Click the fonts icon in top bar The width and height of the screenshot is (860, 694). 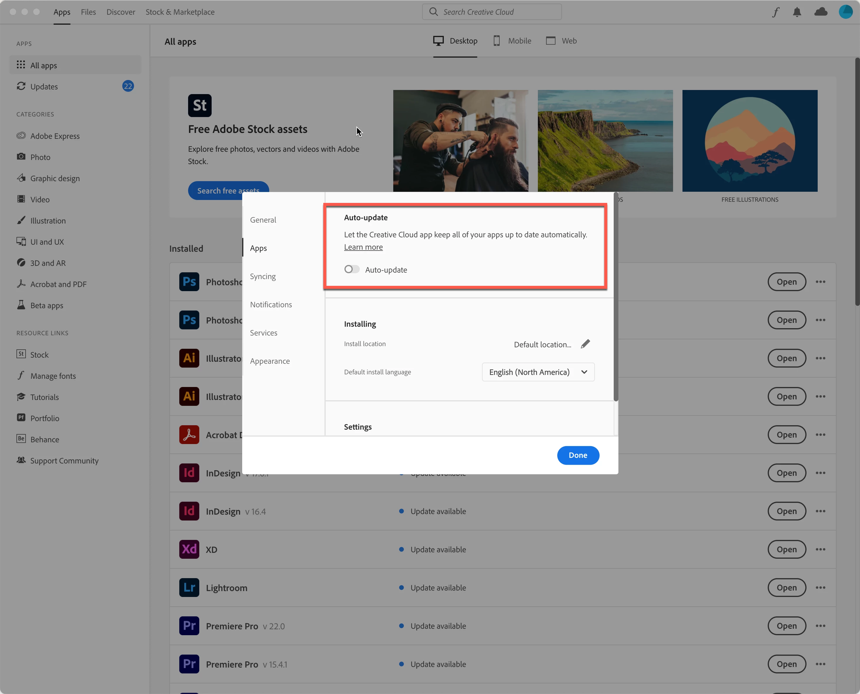pyautogui.click(x=776, y=12)
